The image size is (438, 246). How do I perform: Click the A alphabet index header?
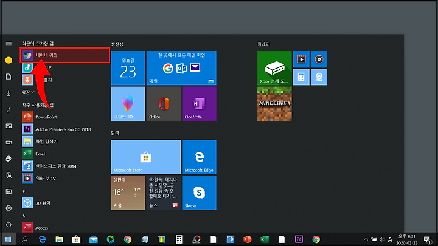pos(24,216)
